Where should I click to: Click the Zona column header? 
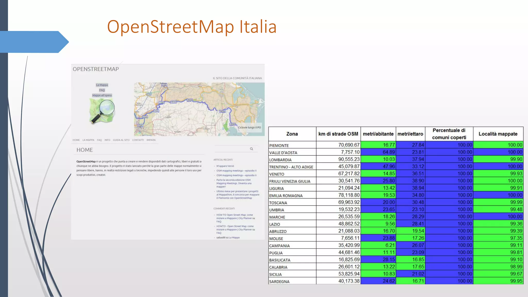[x=292, y=134]
